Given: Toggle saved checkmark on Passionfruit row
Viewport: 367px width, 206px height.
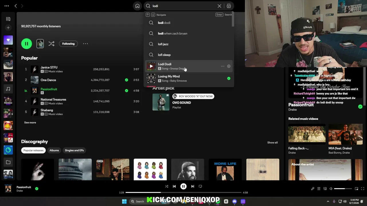Looking at the screenshot, I should pyautogui.click(x=126, y=90).
